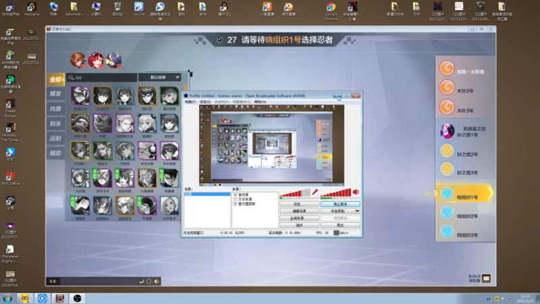Open the Google Chrome desktop icon
The height and width of the screenshot is (304, 540).
tap(331, 11)
